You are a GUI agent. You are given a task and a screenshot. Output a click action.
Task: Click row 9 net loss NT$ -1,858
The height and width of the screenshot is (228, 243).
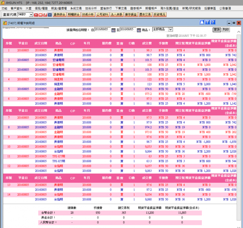[x=229, y=142]
